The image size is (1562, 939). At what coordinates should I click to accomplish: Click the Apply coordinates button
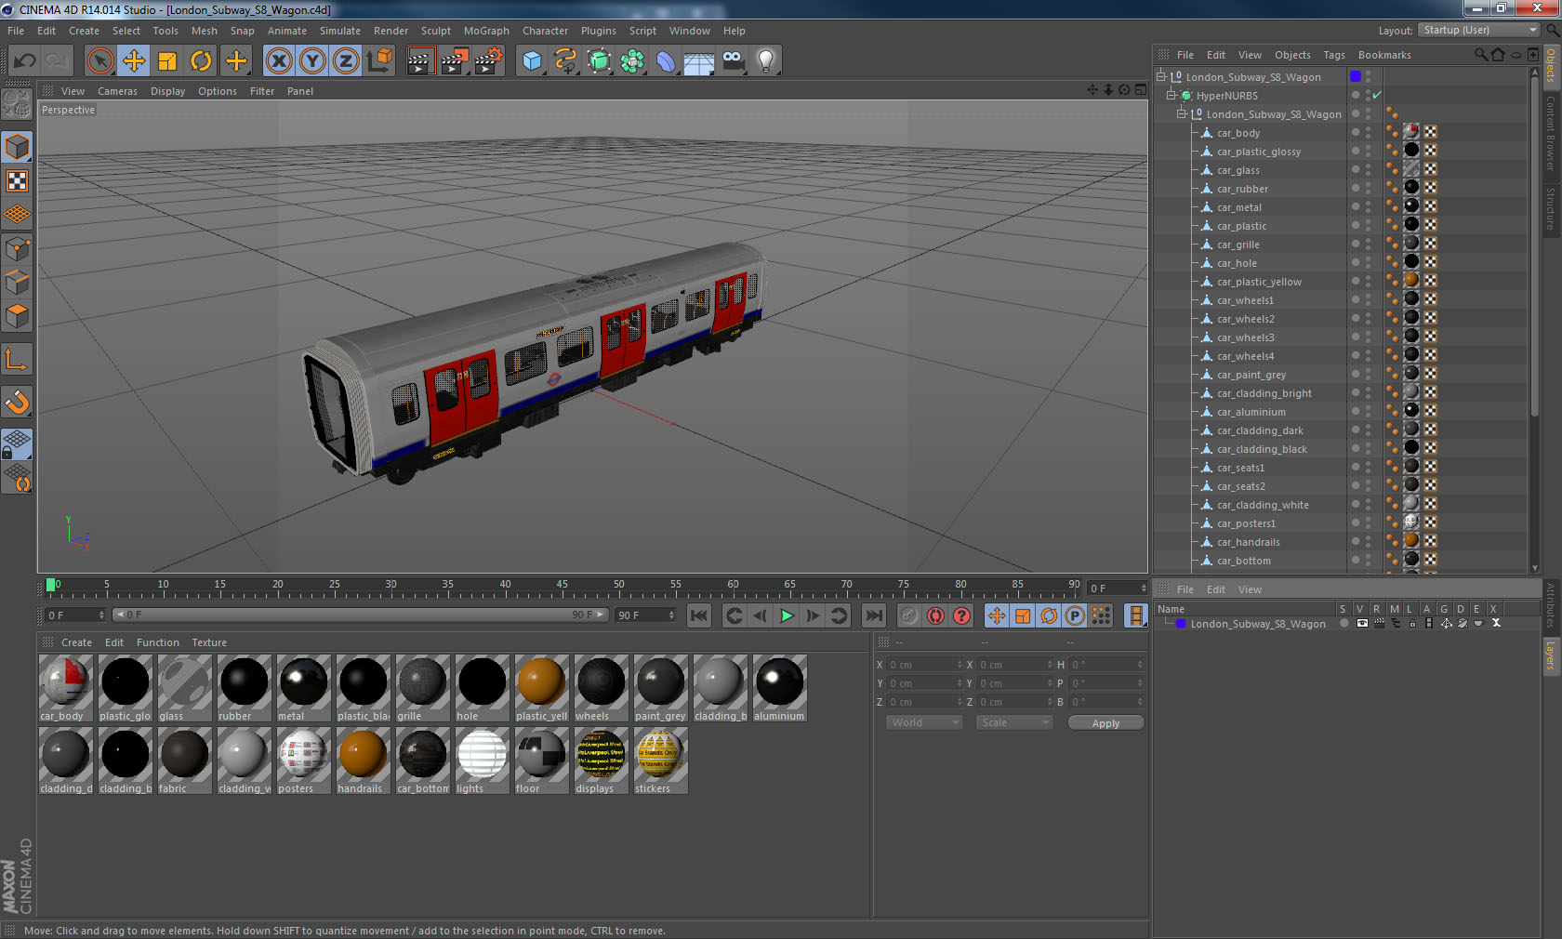click(x=1105, y=723)
